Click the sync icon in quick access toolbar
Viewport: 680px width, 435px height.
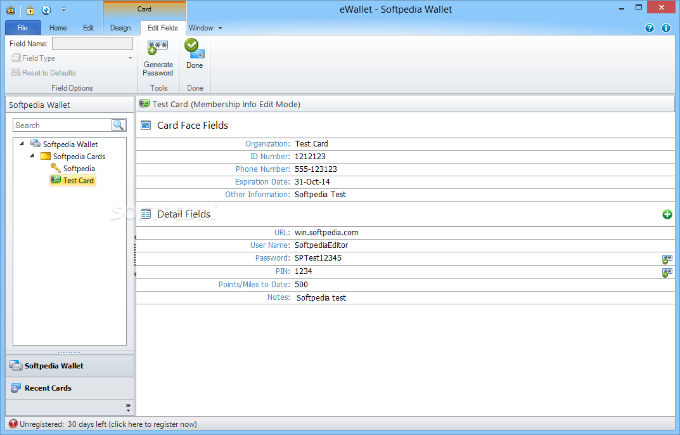46,10
